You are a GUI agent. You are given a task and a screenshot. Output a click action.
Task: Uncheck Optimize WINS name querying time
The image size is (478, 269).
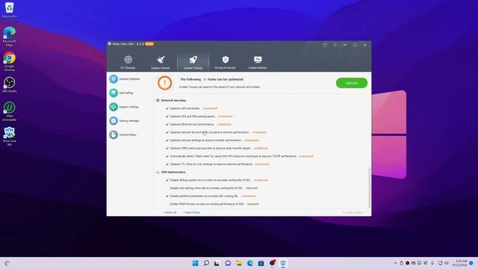point(167,148)
